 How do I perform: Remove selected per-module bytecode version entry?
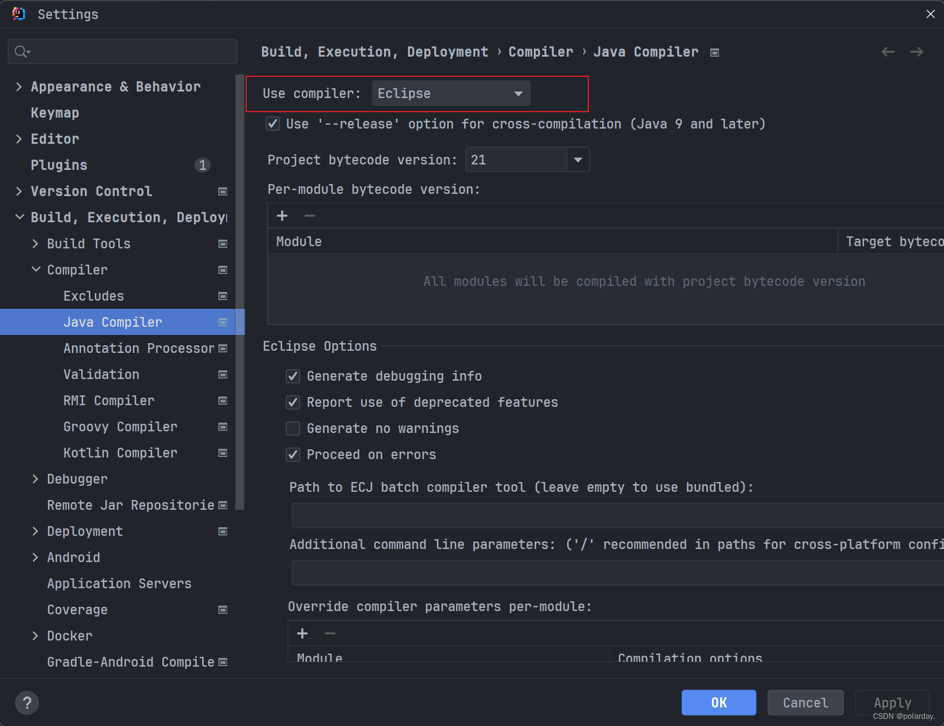[310, 216]
